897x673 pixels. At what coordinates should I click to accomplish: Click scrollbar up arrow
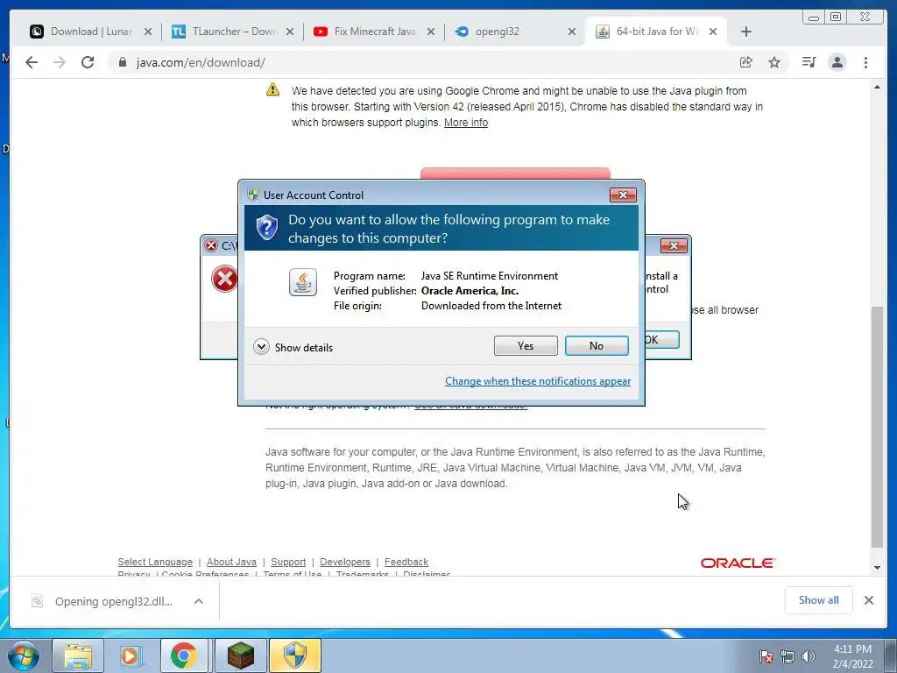[x=877, y=87]
